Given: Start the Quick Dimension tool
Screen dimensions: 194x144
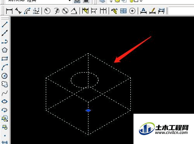Looking at the screenshot, I should coord(85,11).
